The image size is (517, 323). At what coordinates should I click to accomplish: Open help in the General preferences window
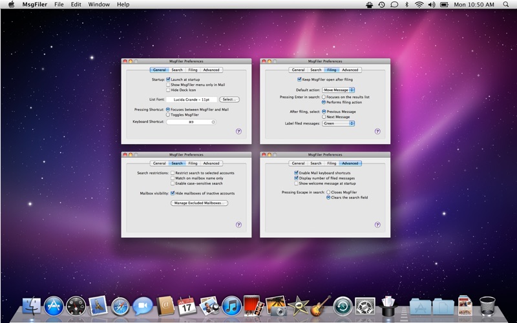click(238, 131)
